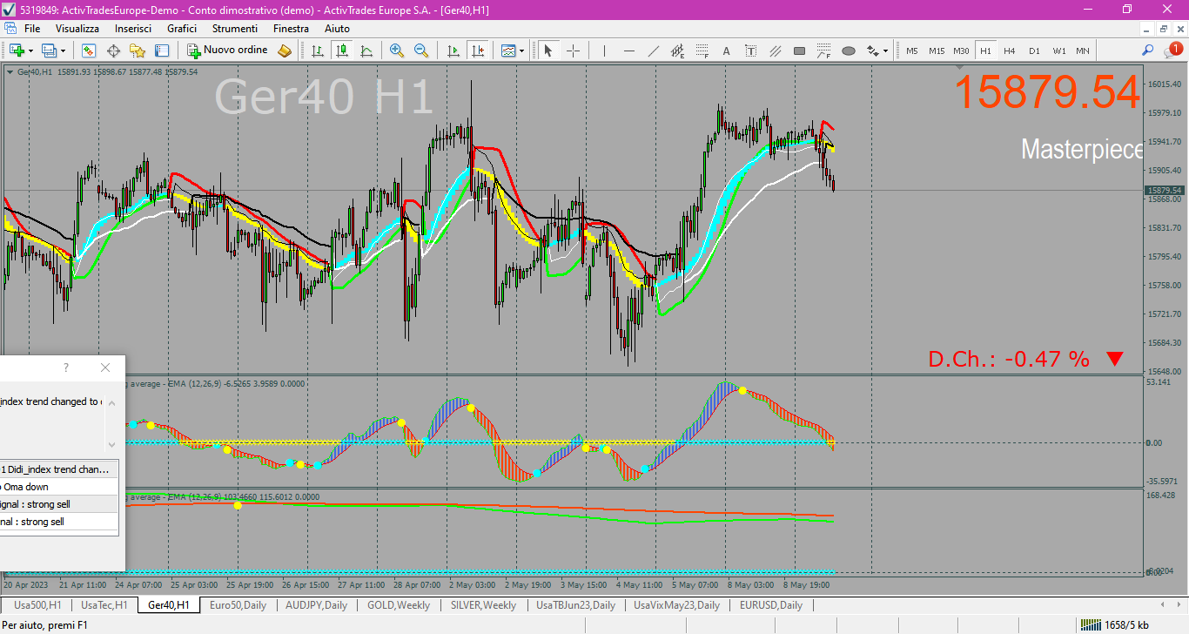The width and height of the screenshot is (1189, 634).
Task: Select the Fibonacci arc tool
Action: tap(823, 51)
